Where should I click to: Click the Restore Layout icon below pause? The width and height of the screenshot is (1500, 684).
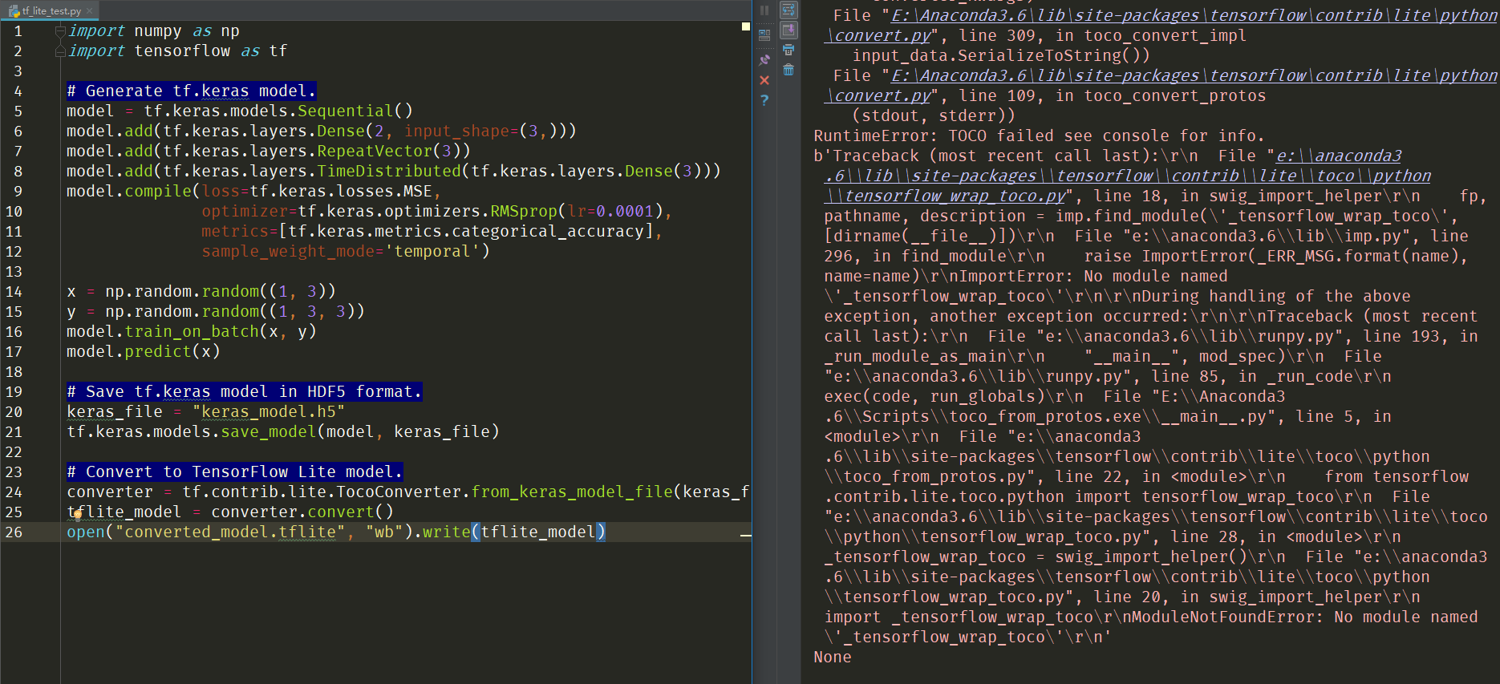coord(764,35)
